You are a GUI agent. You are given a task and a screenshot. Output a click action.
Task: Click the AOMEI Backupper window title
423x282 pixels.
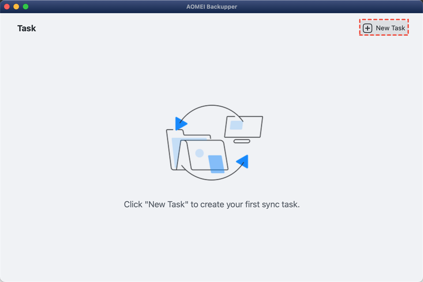click(211, 7)
